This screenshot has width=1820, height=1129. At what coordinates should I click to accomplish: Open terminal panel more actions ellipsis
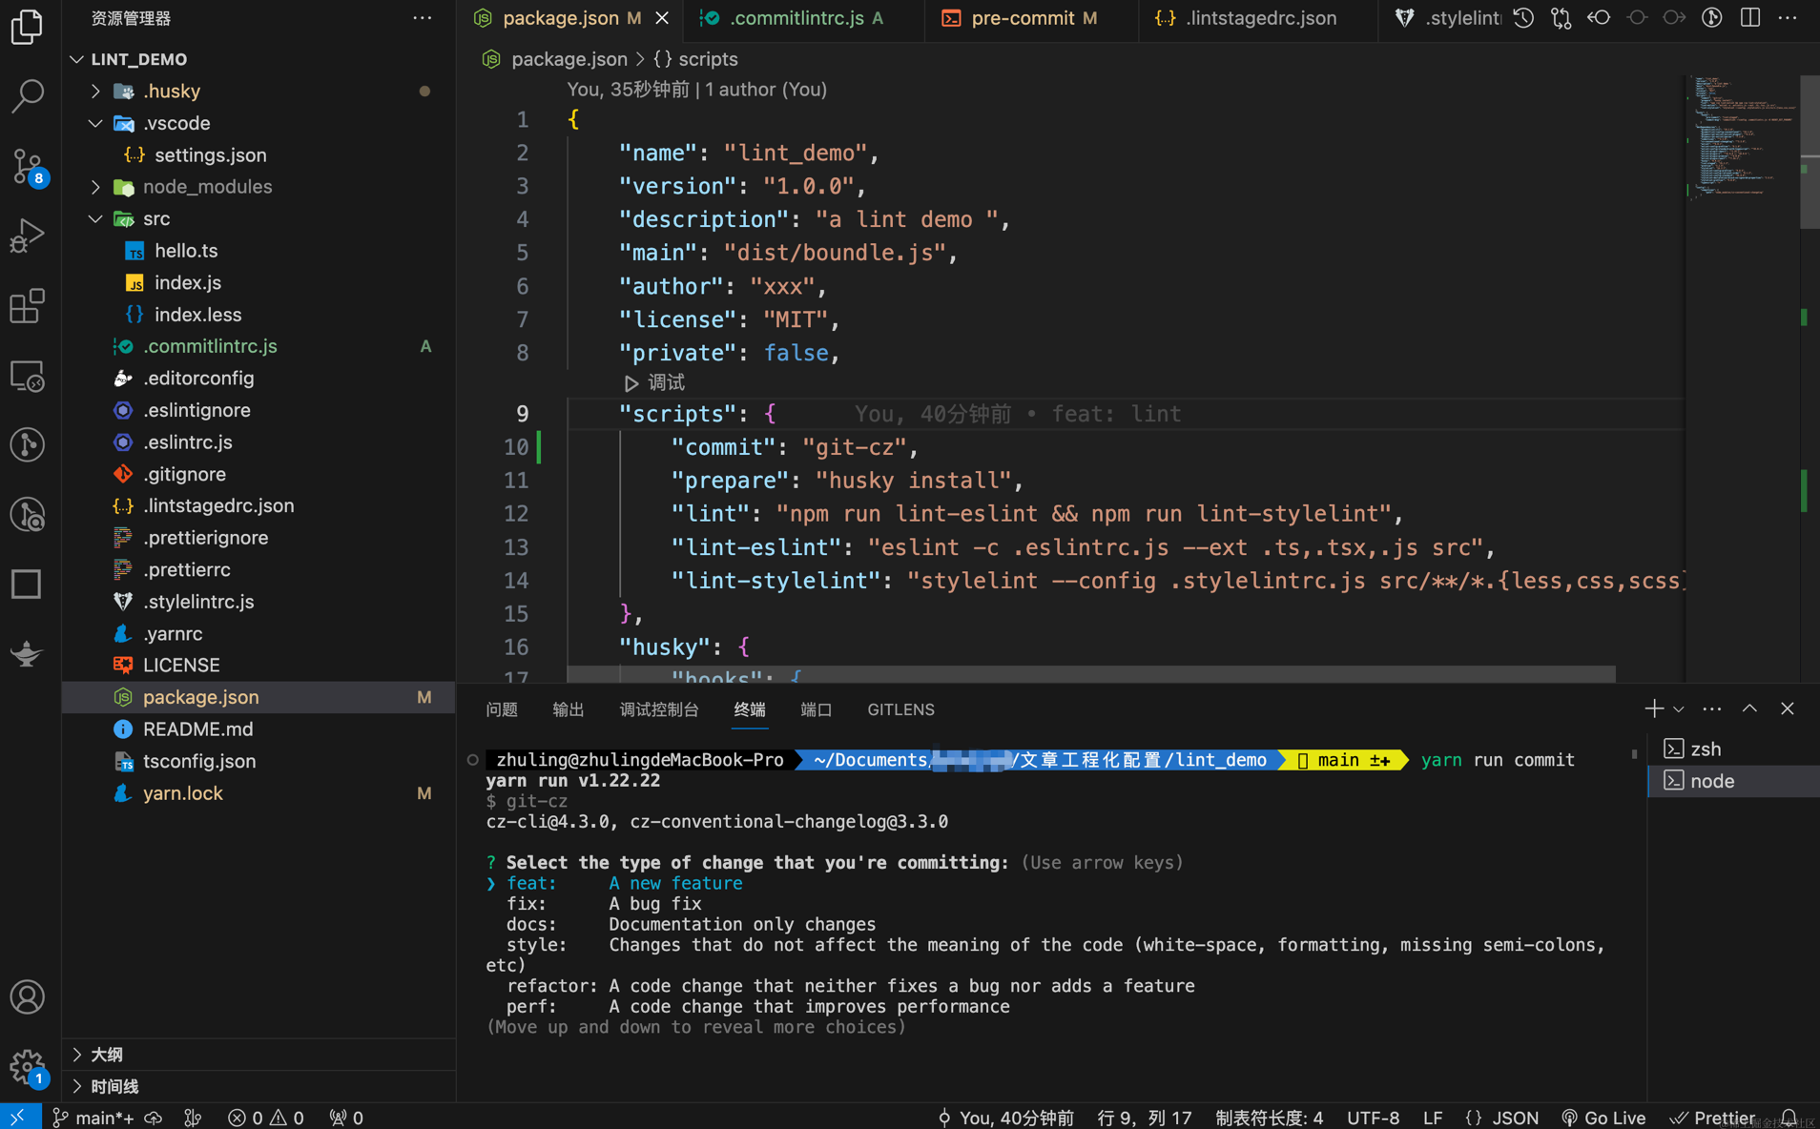pyautogui.click(x=1711, y=708)
